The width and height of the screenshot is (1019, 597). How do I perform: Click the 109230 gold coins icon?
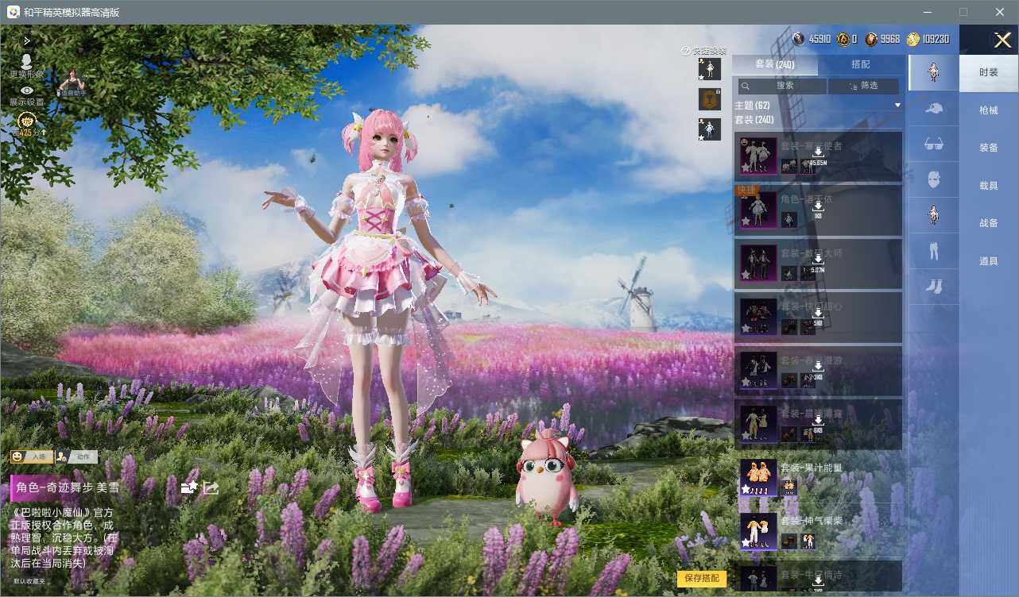point(913,39)
